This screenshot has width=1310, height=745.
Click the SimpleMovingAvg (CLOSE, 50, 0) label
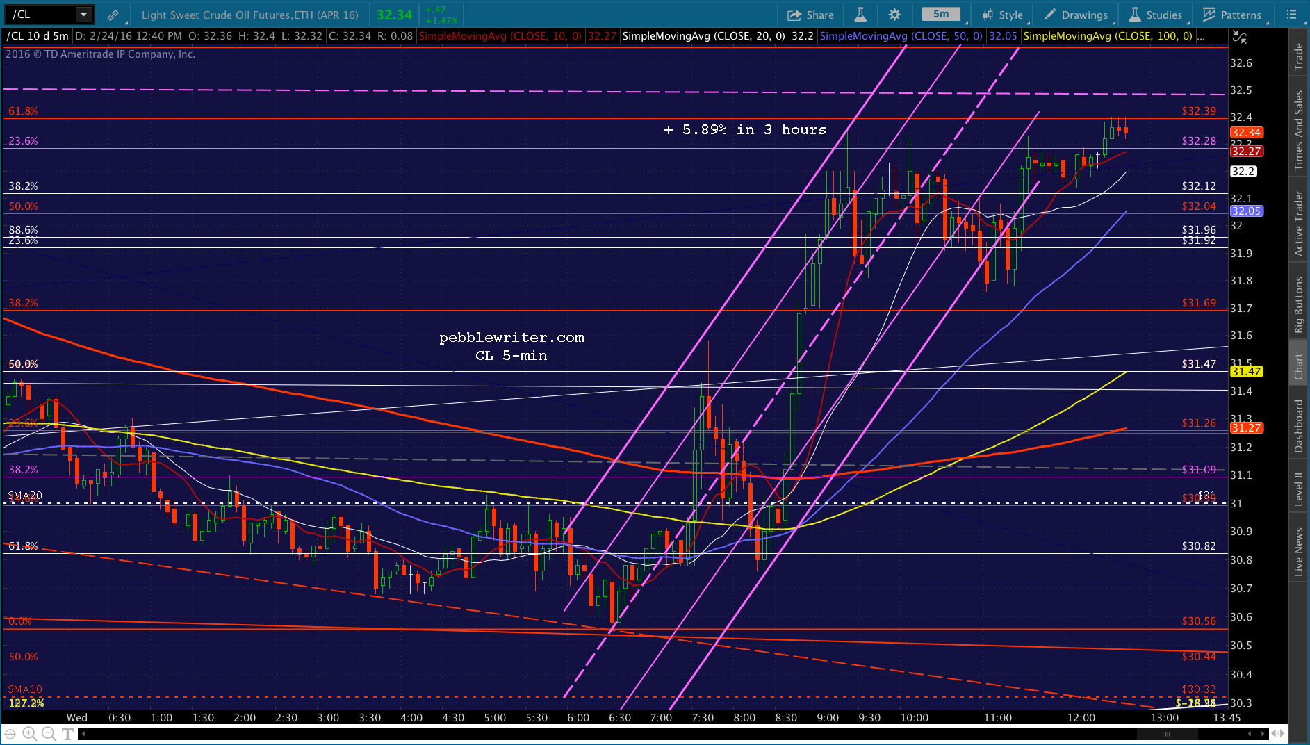point(901,36)
